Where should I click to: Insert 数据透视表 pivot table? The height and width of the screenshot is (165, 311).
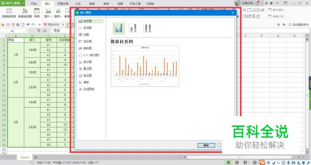[x=9, y=13]
